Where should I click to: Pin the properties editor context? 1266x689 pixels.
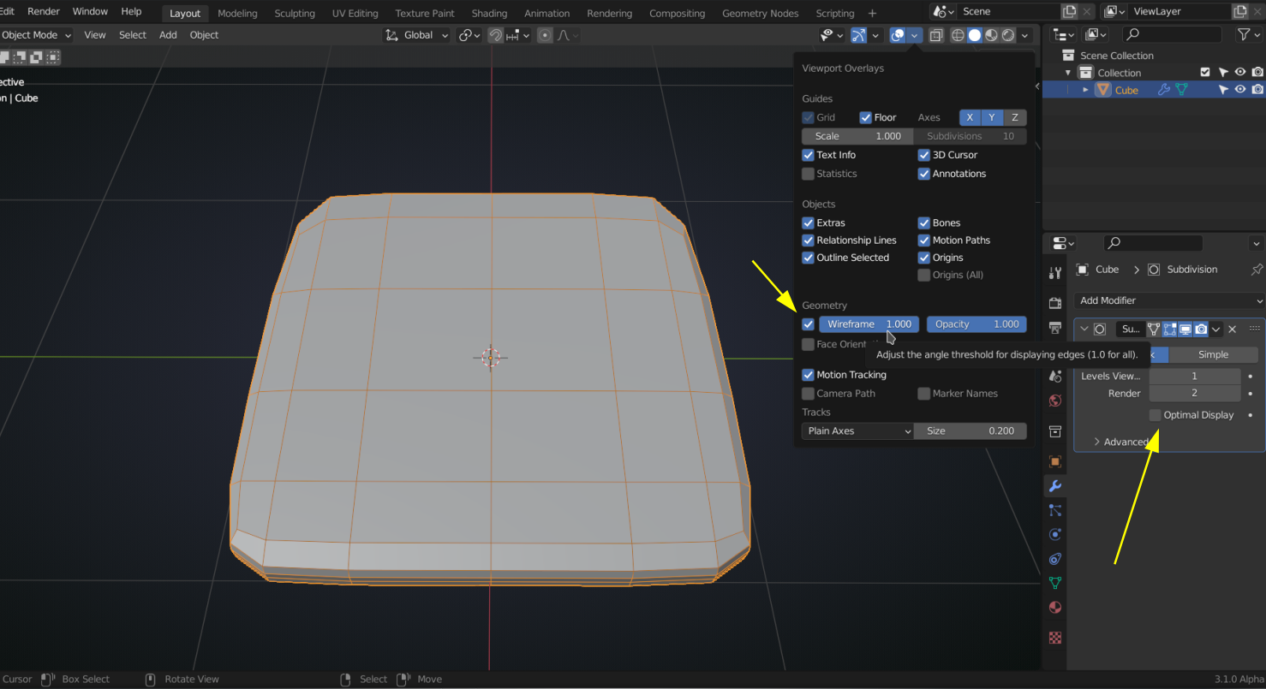1256,270
